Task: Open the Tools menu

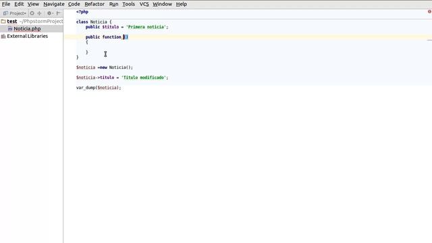Action: pos(129,4)
